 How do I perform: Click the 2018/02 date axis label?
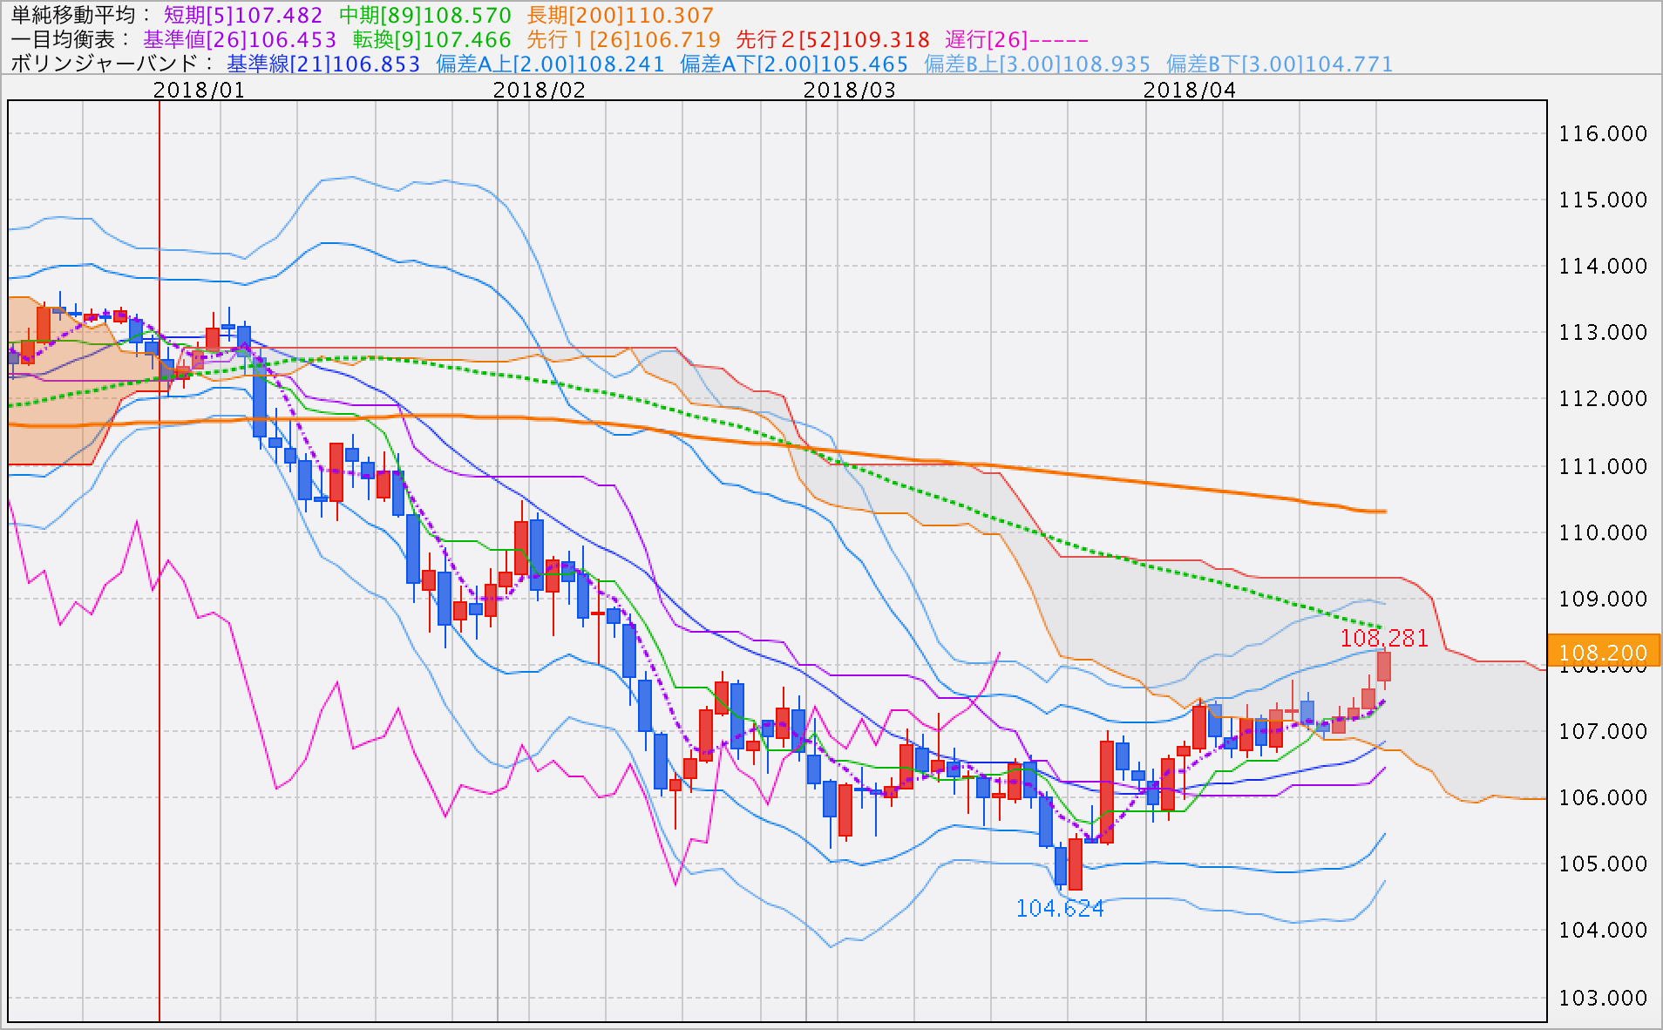point(540,90)
